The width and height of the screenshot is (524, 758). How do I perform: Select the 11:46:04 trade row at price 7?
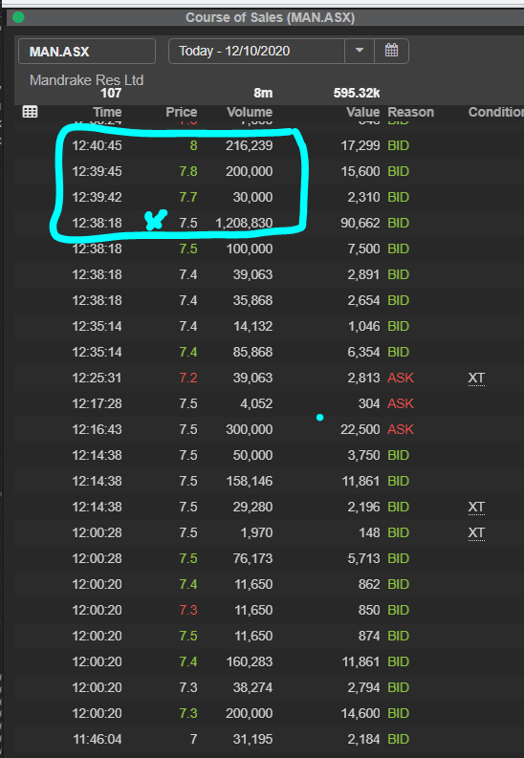click(x=270, y=739)
